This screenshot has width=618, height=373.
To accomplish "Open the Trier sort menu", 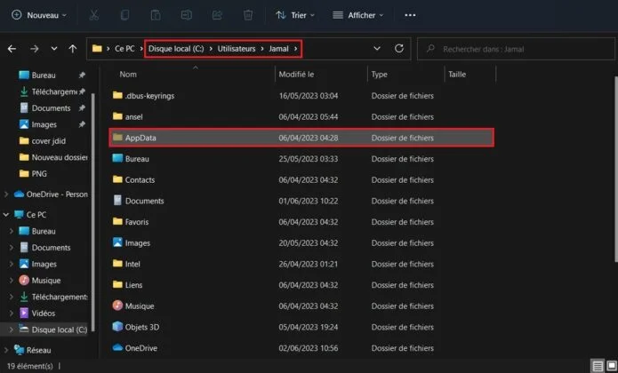I will tap(297, 15).
